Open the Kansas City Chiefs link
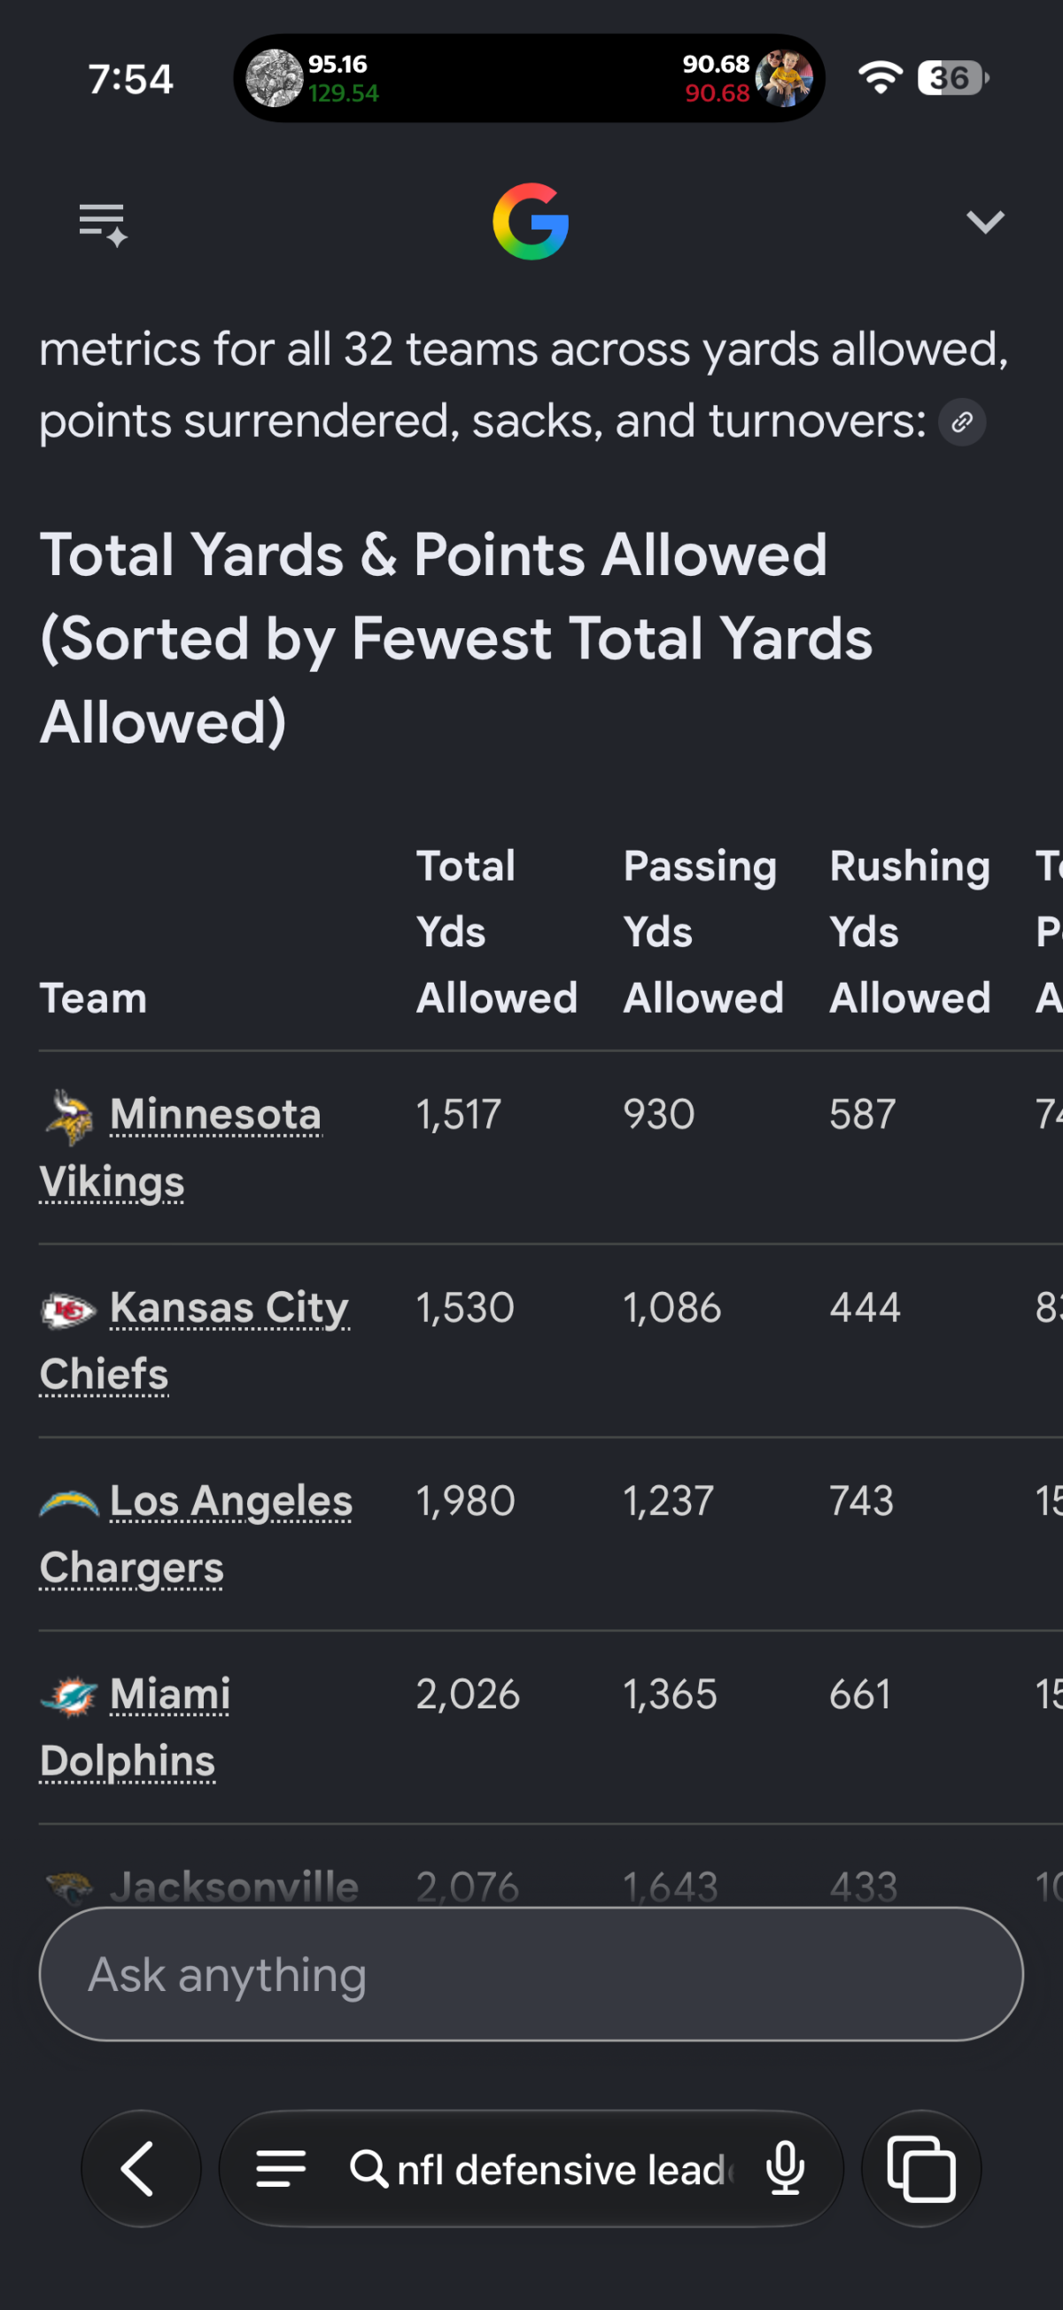This screenshot has height=2310, width=1063. click(x=196, y=1341)
